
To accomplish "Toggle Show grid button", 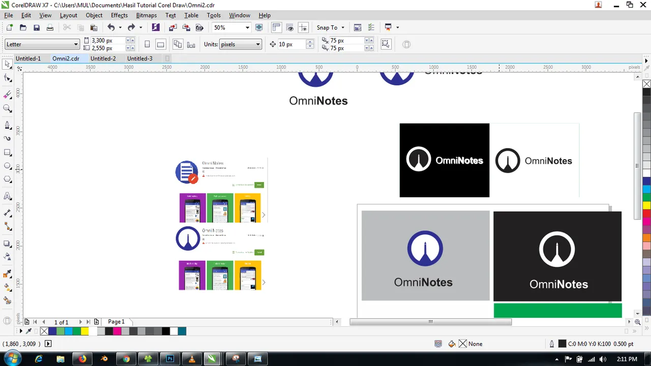I will 290,27.
